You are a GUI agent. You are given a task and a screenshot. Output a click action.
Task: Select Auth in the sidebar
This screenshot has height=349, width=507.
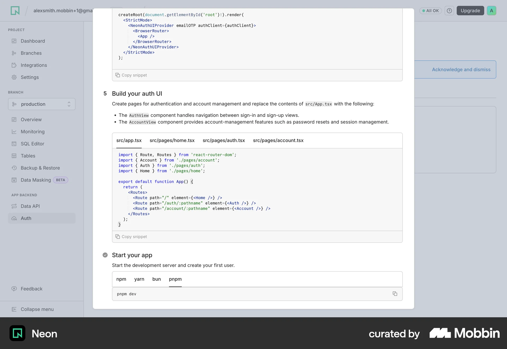41,218
